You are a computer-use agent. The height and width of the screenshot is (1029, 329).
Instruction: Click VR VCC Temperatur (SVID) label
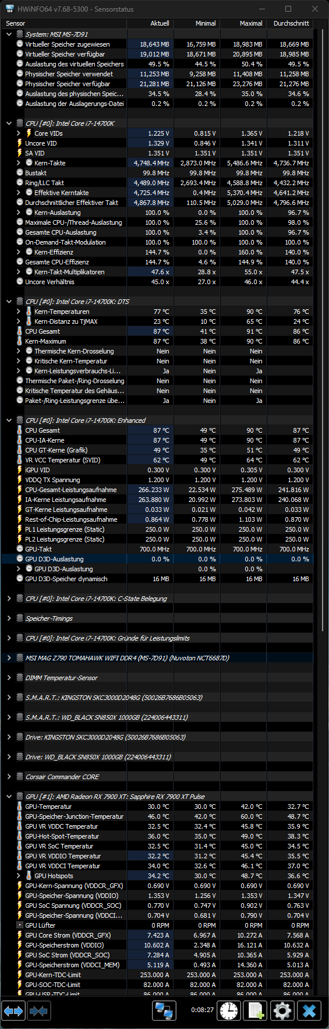pyautogui.click(x=63, y=460)
